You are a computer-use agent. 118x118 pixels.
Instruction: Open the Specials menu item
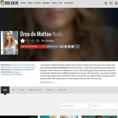point(54,3)
